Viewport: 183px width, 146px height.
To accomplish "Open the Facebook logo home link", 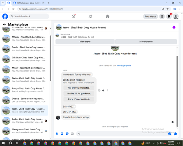I will (x=5, y=16).
